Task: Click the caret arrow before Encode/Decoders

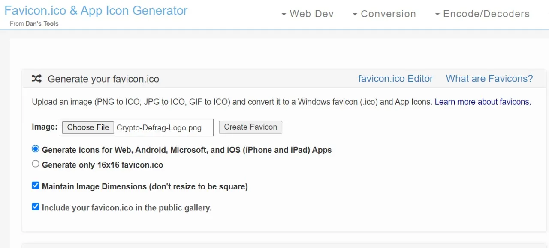Action: tap(437, 15)
